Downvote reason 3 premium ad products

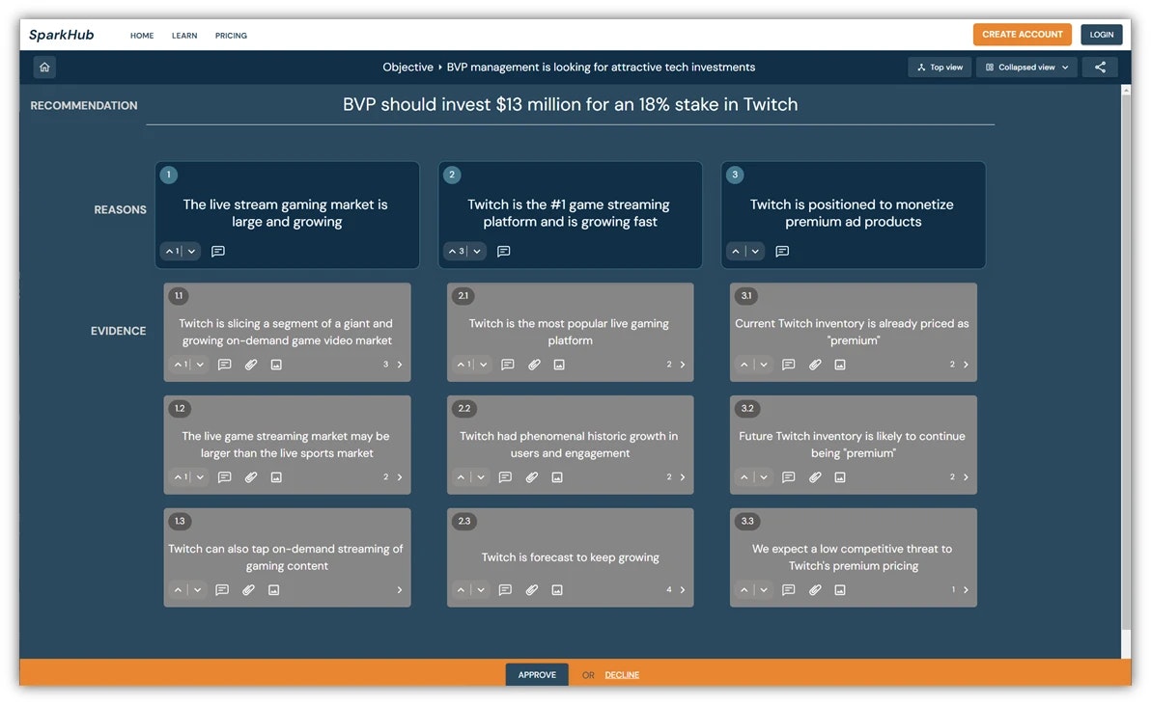(x=755, y=252)
